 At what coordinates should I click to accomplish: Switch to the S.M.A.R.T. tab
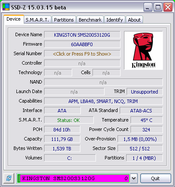[37, 20]
